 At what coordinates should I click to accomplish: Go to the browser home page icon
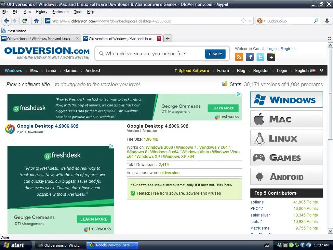[x=36, y=21]
